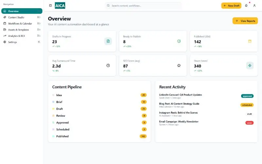Select the Approved pipeline stage
Screen dimensions: 262x164
pos(100,122)
